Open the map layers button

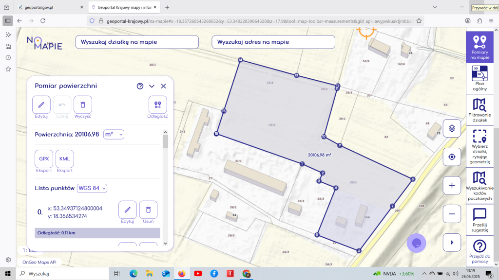click(x=452, y=128)
